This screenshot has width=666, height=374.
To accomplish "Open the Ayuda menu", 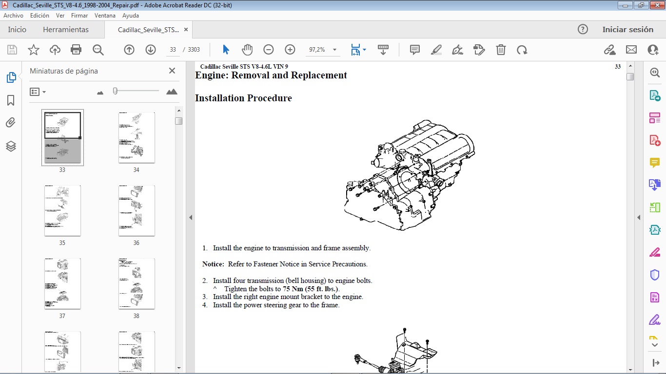I will click(131, 15).
